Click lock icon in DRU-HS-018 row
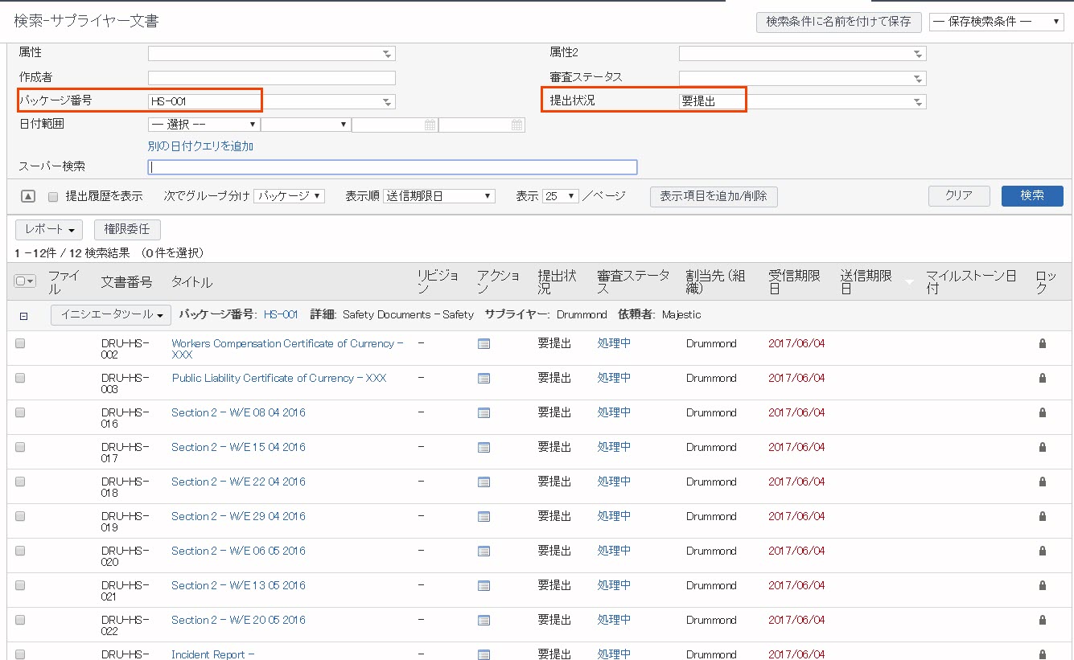This screenshot has height=660, width=1074. click(x=1043, y=482)
